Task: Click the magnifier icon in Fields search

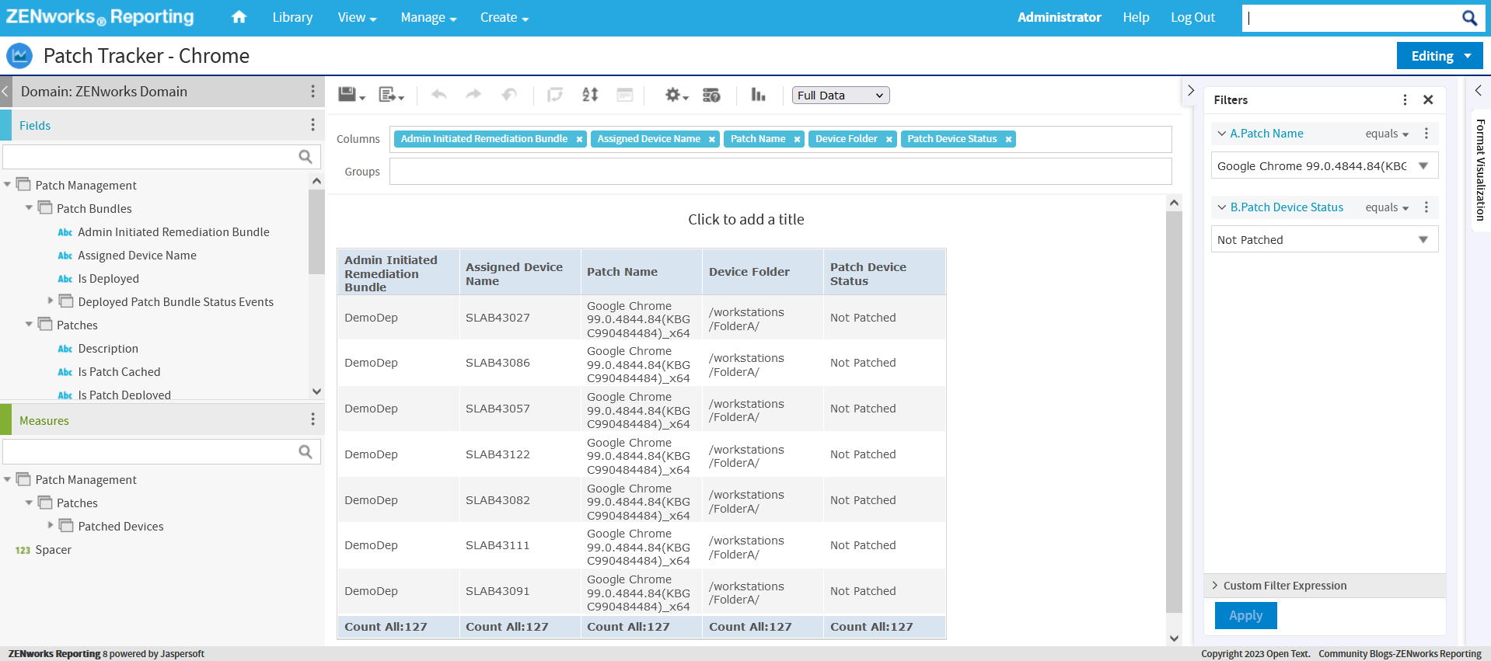Action: click(306, 157)
